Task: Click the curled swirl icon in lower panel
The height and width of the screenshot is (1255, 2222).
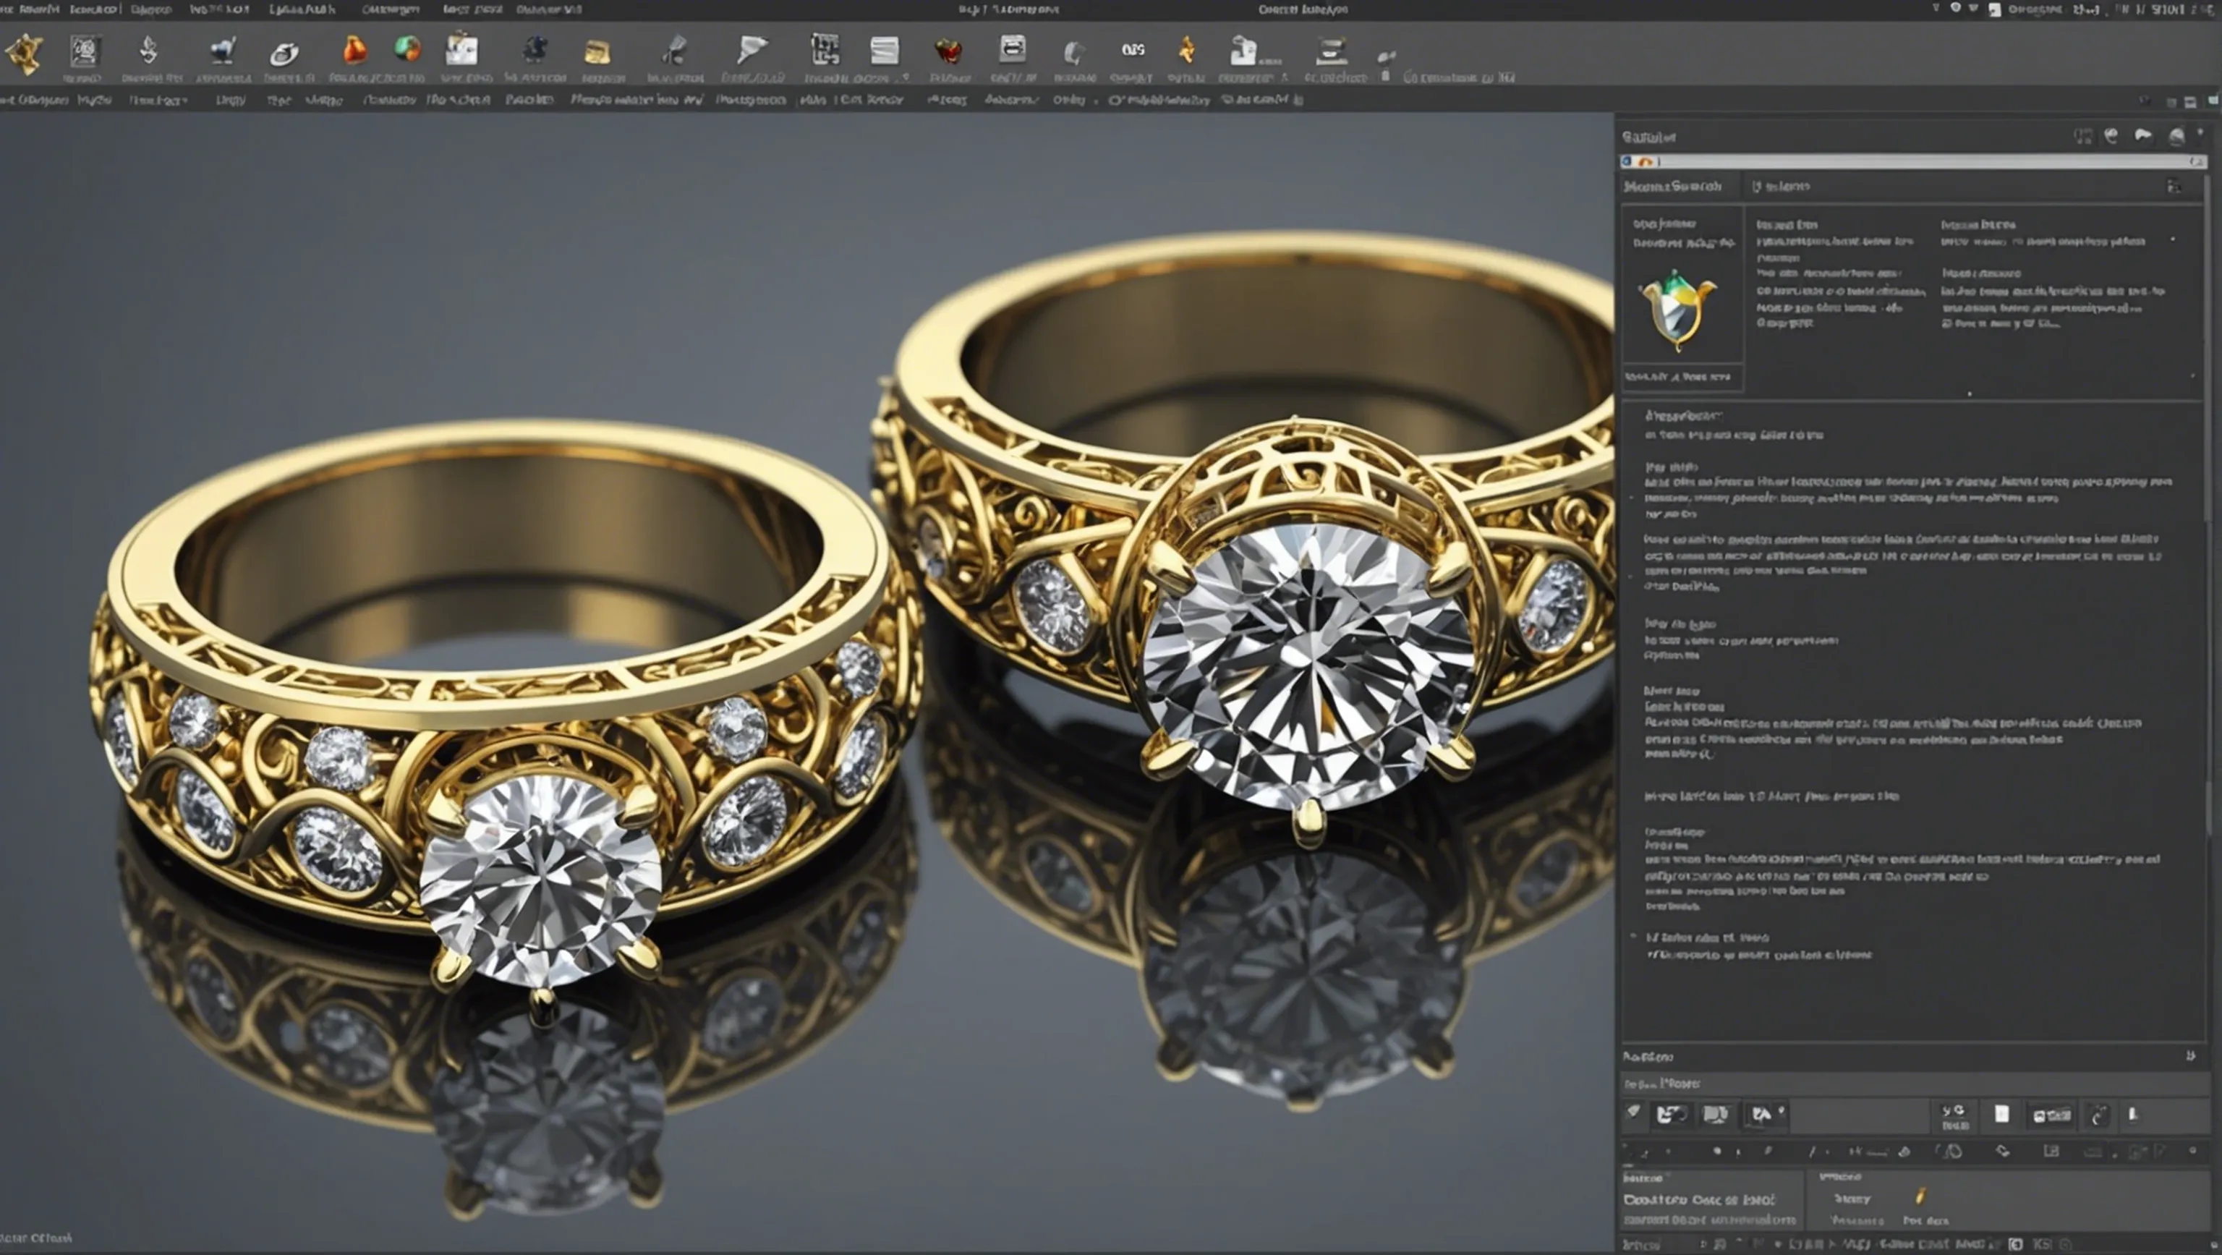Action: pos(2098,1115)
